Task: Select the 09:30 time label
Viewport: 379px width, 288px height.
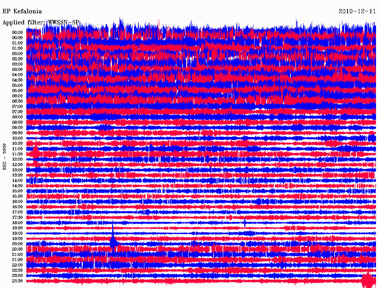Action: pyautogui.click(x=17, y=133)
